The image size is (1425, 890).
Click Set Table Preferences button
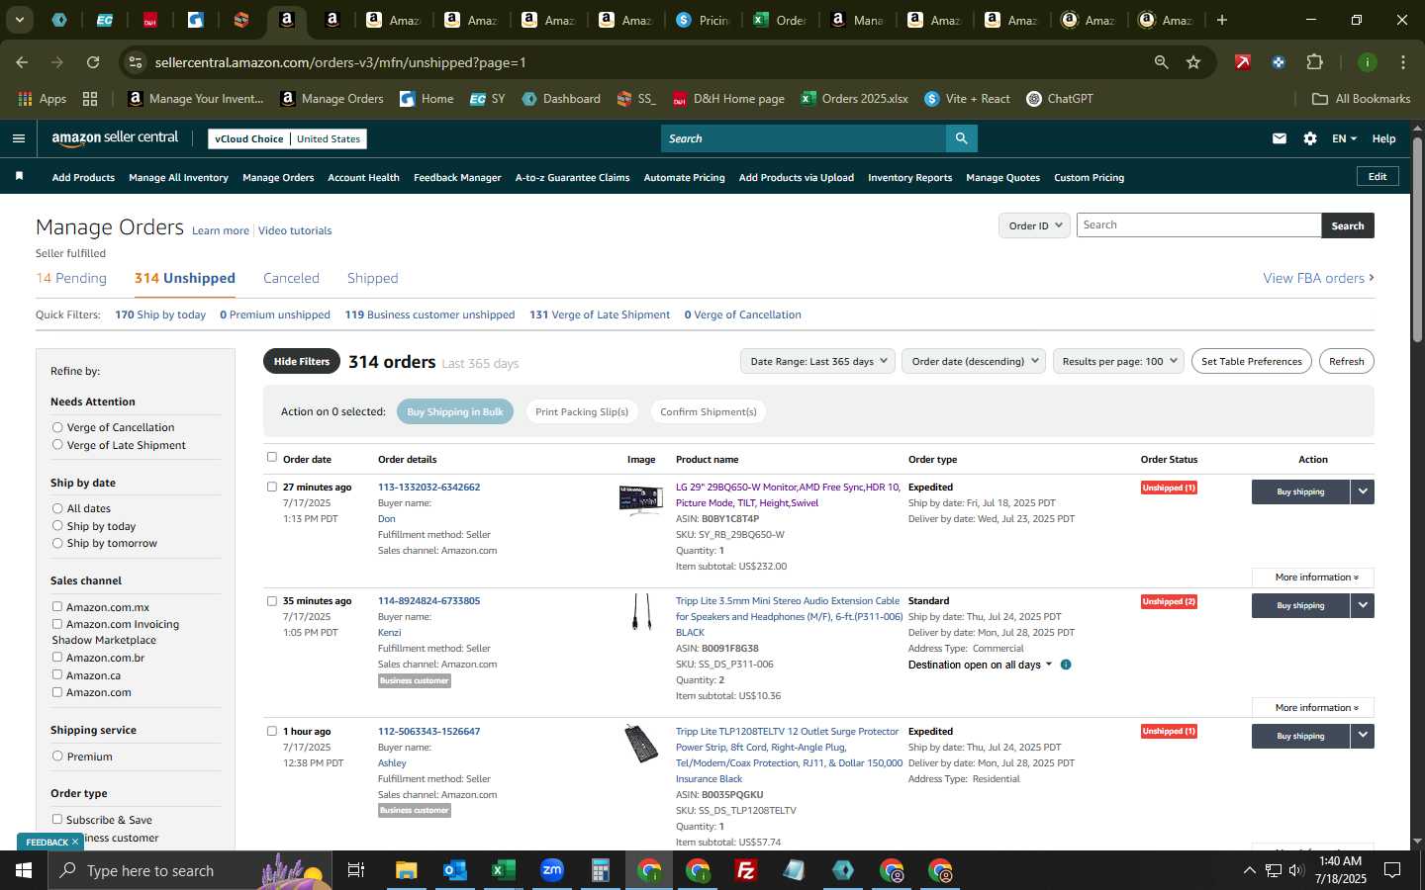click(1252, 361)
